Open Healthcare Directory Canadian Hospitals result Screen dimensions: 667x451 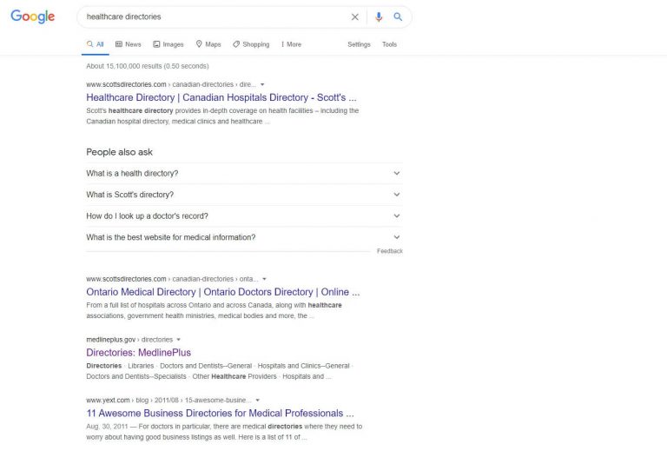[x=221, y=97]
